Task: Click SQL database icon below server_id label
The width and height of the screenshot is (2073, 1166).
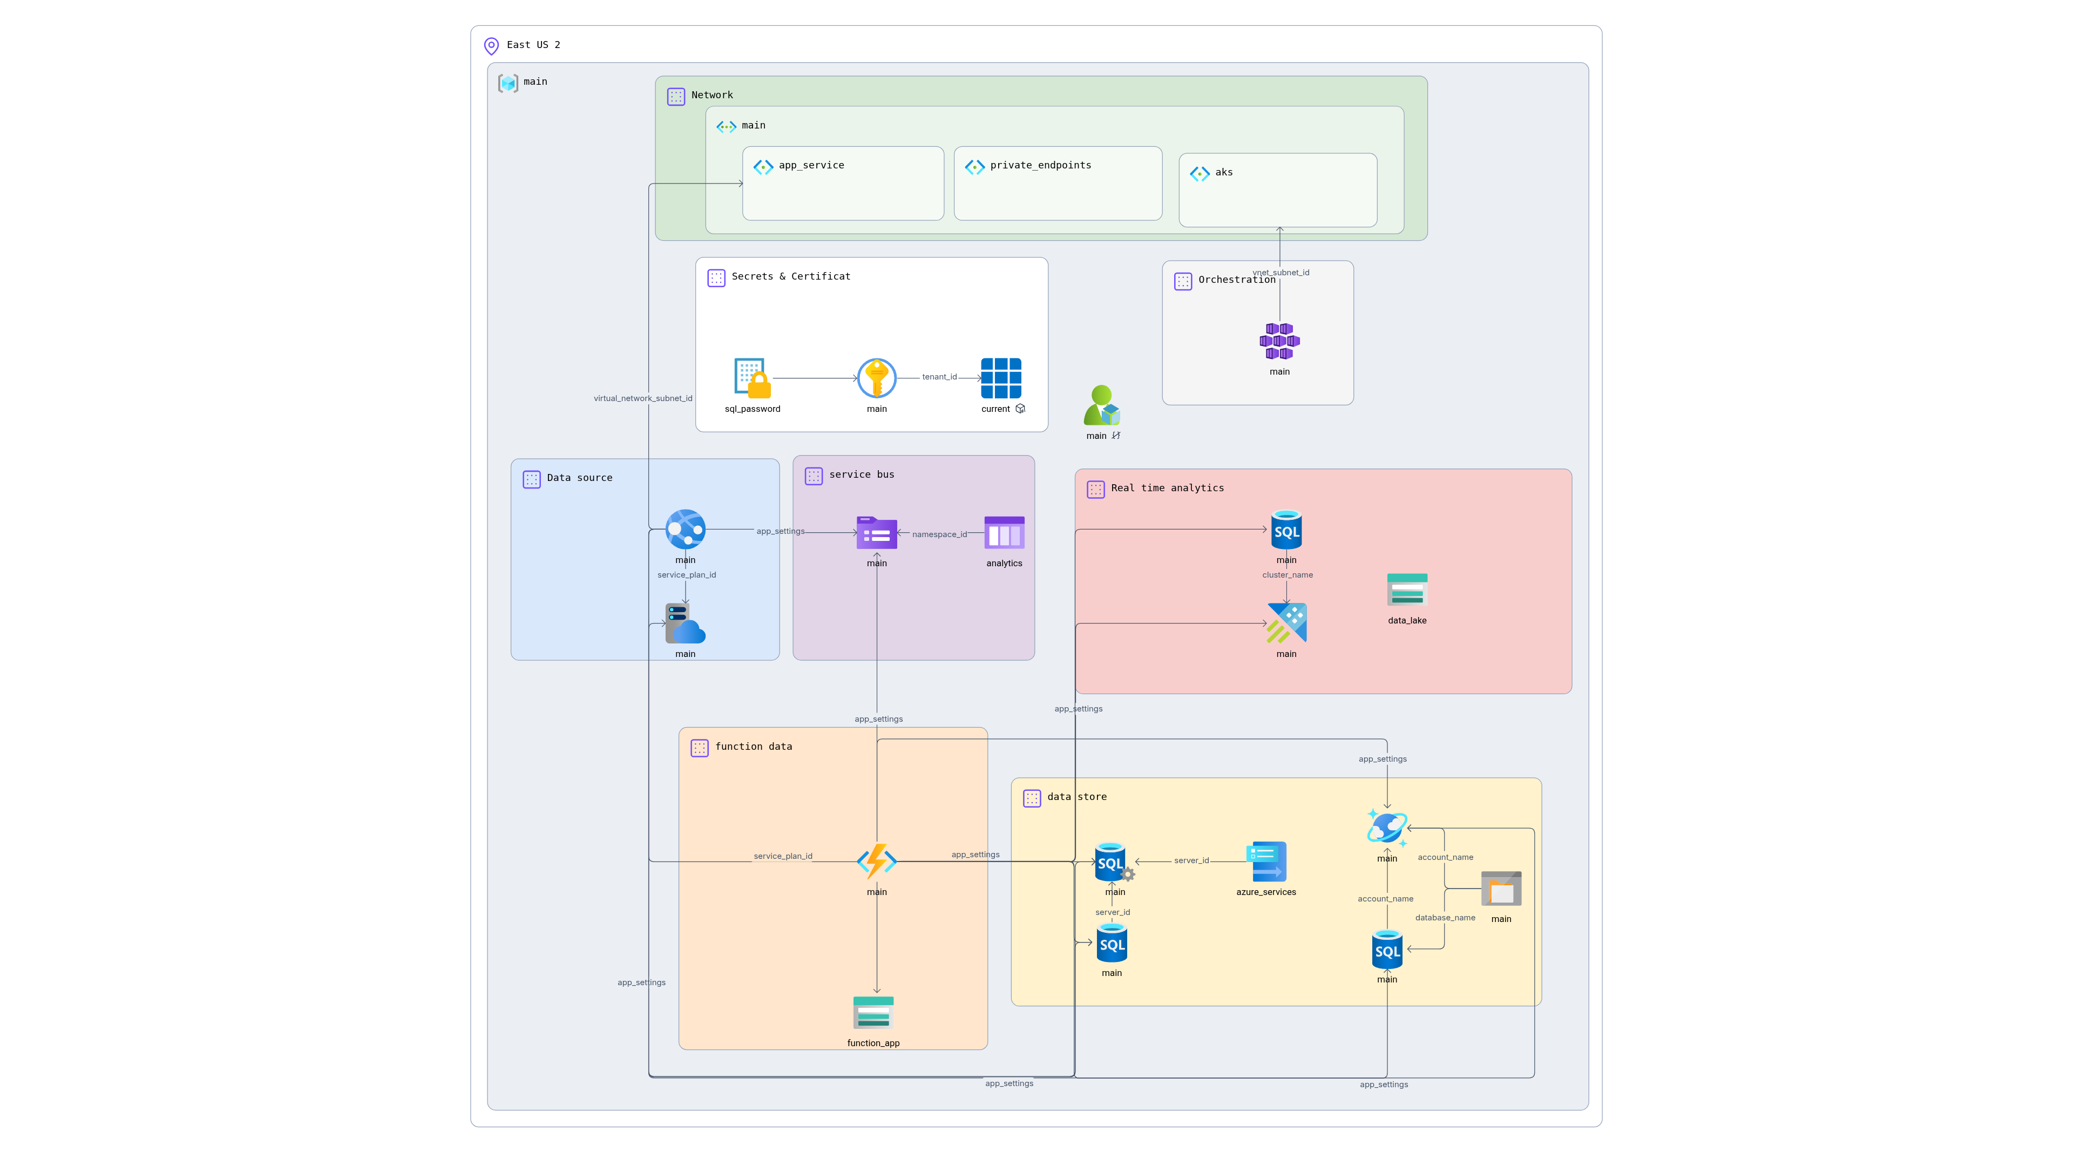Action: tap(1112, 943)
